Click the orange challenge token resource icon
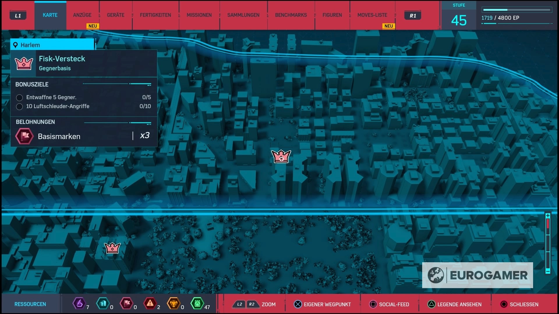The width and height of the screenshot is (559, 314). click(x=174, y=304)
